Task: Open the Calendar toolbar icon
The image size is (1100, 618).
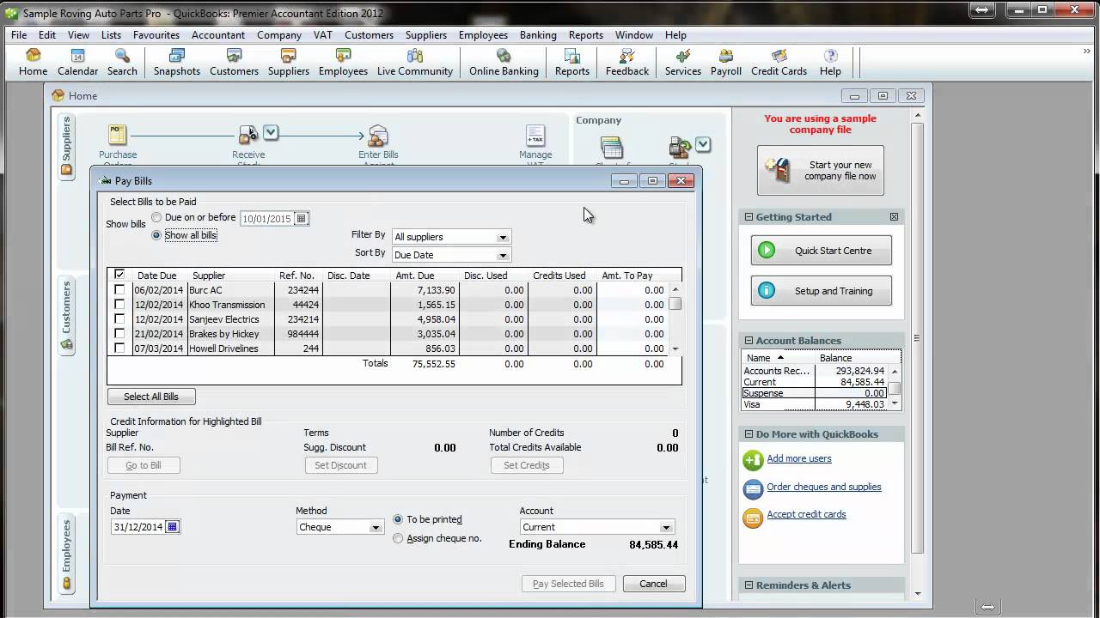Action: click(x=77, y=63)
